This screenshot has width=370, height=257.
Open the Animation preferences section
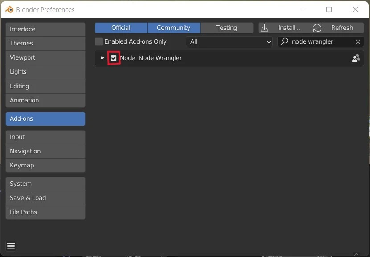45,101
